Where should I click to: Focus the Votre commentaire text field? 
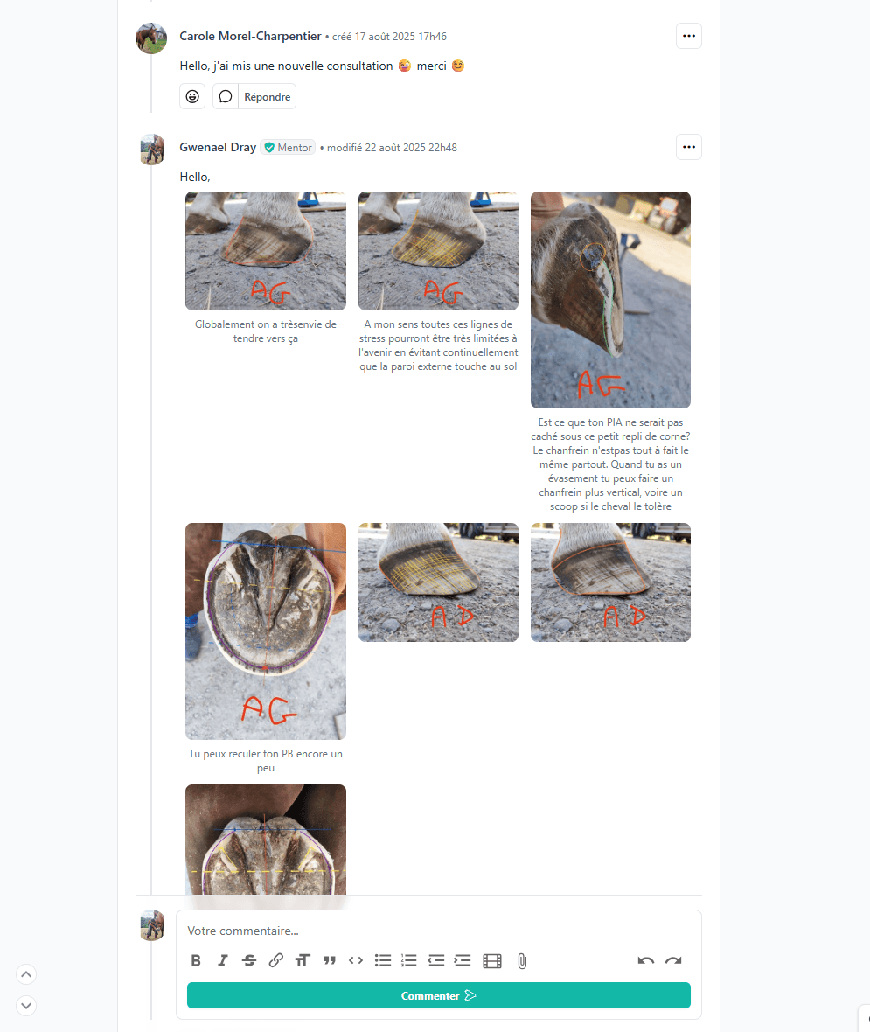coord(438,931)
